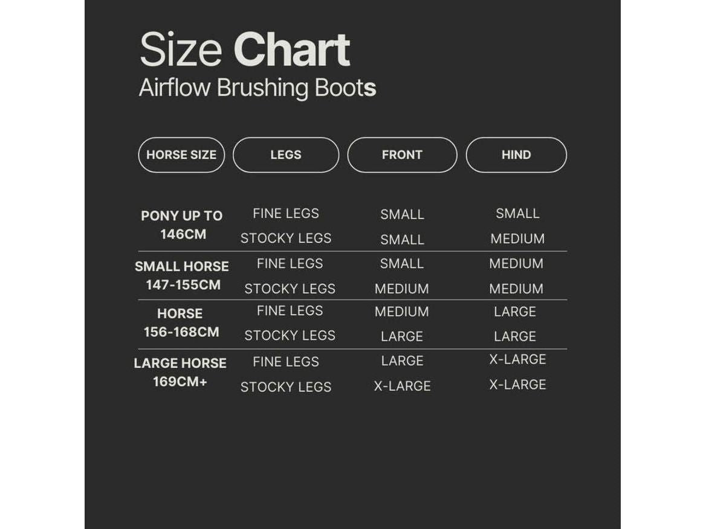
Task: Select the "Airflow Brushing Boots" subtitle
Action: (258, 88)
